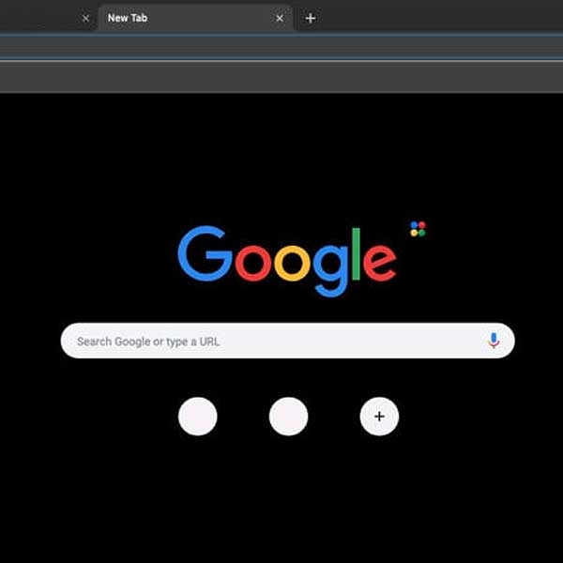Screen dimensions: 563x563
Task: Focus the Search Google or type a URL box
Action: [288, 341]
